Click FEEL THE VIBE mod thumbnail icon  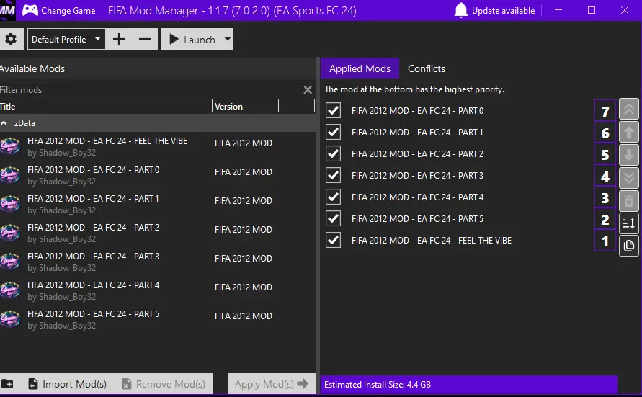(x=10, y=146)
